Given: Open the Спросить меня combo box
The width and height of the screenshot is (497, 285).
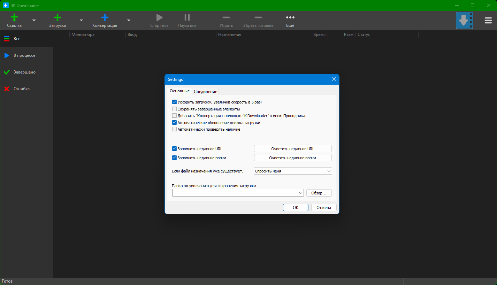Looking at the screenshot, I should [293, 171].
